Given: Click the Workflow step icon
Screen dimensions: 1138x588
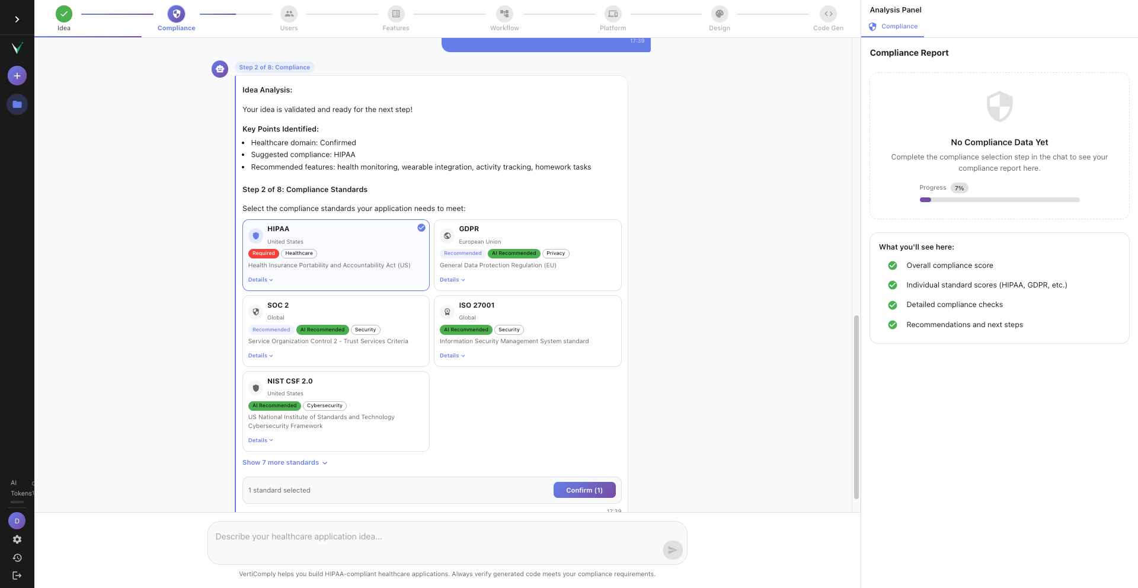Looking at the screenshot, I should 504,13.
